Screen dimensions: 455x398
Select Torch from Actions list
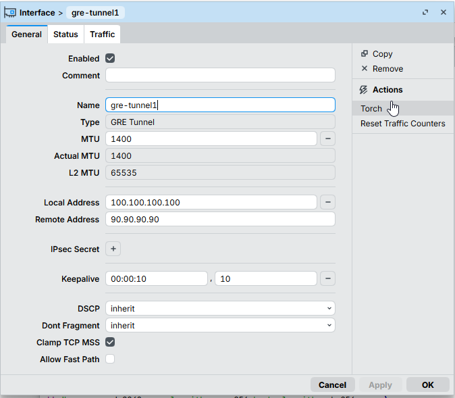click(371, 109)
